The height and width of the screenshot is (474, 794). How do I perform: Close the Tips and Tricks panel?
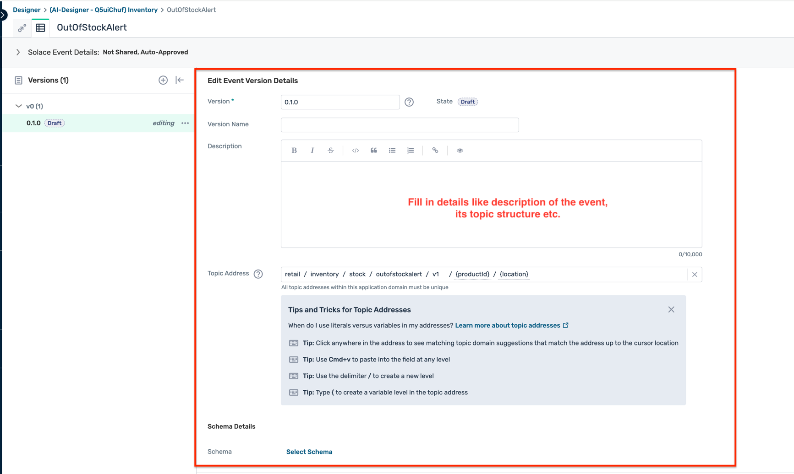(671, 310)
